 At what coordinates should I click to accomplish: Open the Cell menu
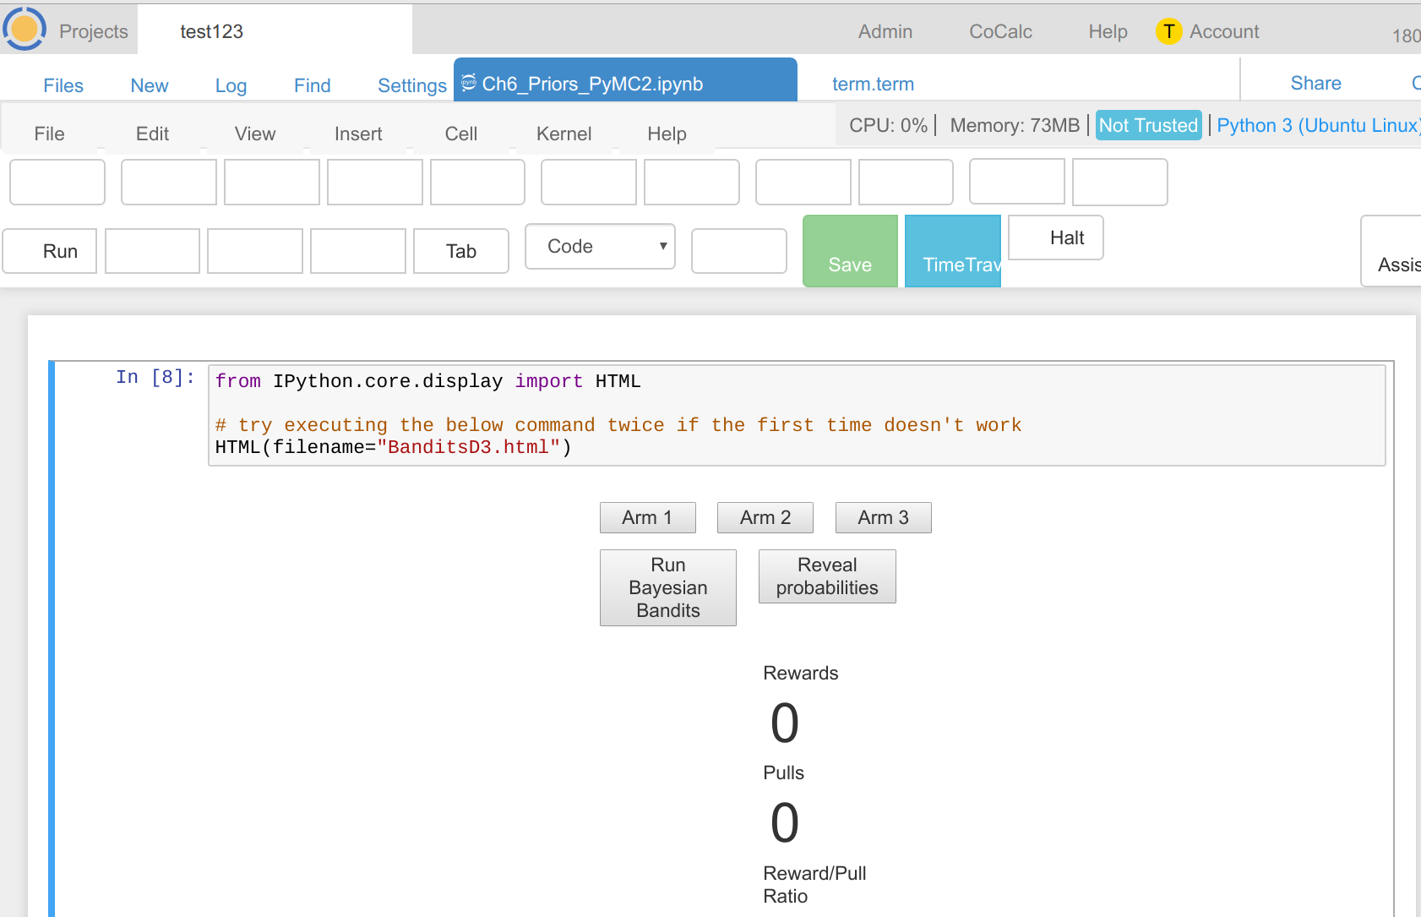[x=460, y=134]
